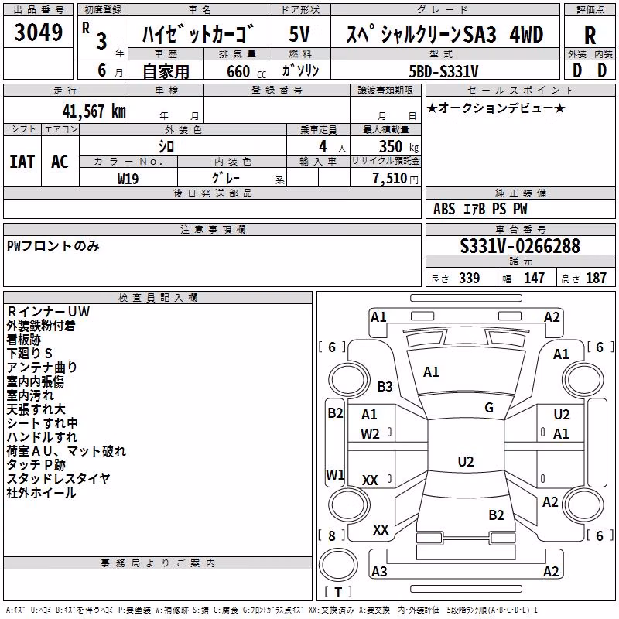Select height value 187
The width and height of the screenshot is (619, 619).
596,278
